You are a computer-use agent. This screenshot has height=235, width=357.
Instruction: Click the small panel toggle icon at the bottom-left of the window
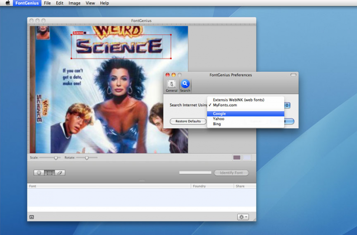31,217
